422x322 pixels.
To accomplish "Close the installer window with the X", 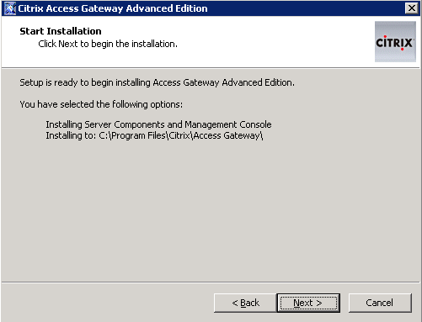I will pos(412,8).
